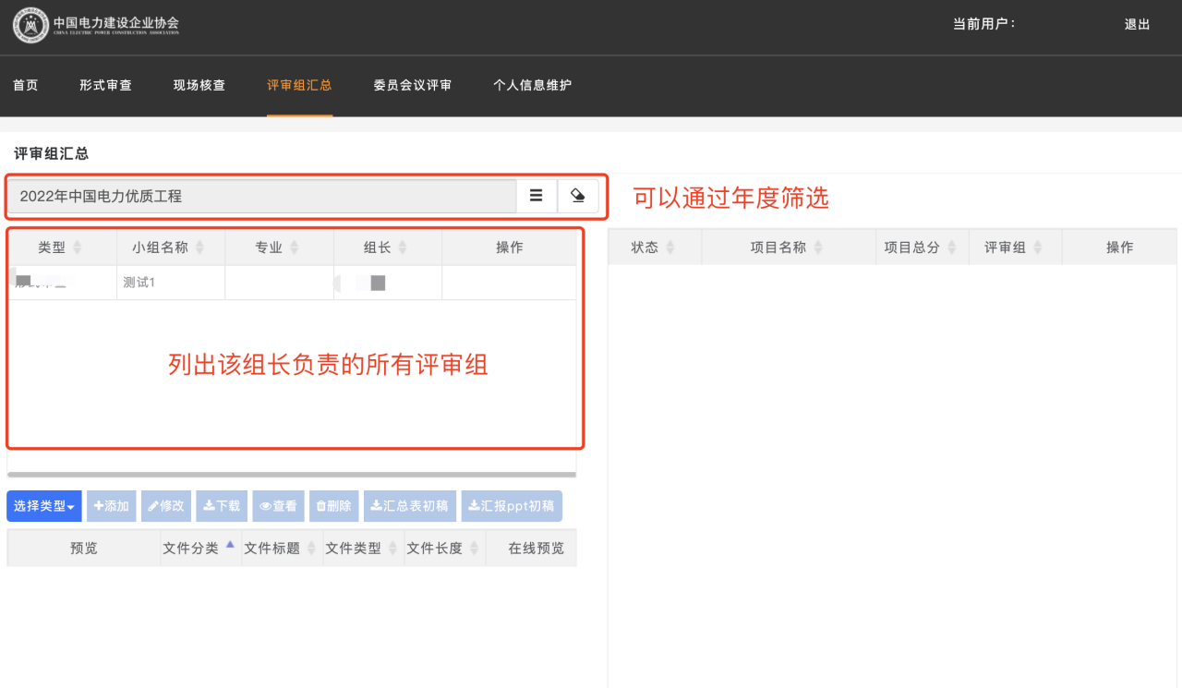Image resolution: width=1182 pixels, height=688 pixels.
Task: Click the 添加 plus button
Action: click(111, 506)
